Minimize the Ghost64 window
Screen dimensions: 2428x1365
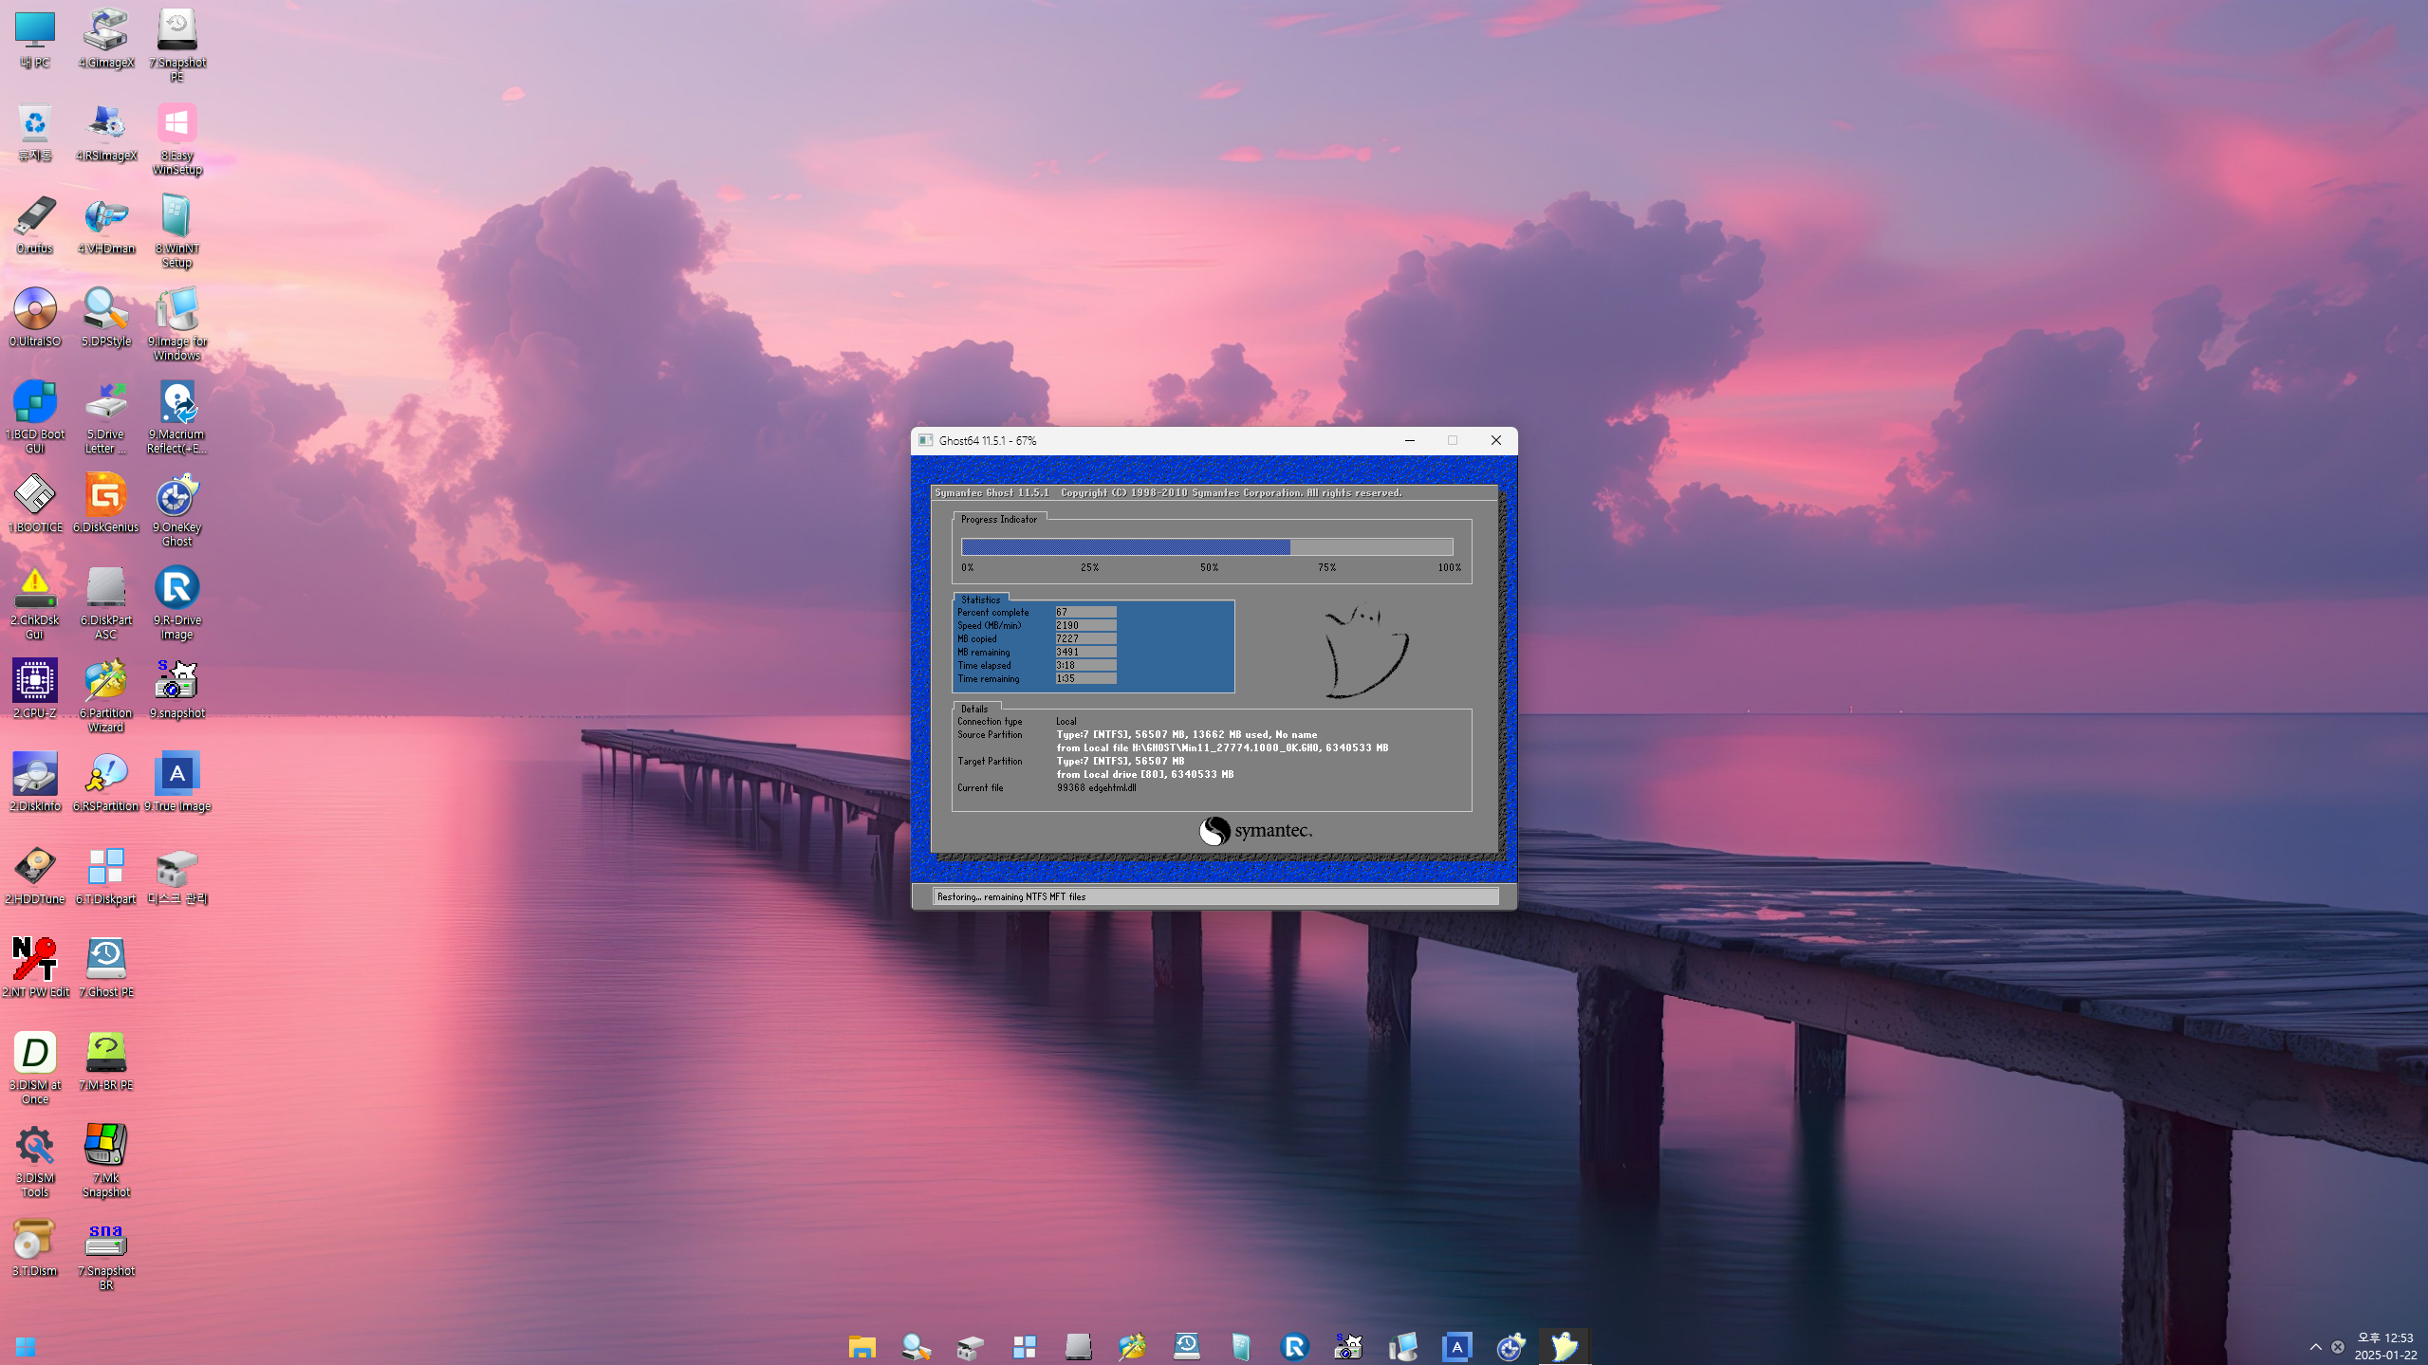1409,440
